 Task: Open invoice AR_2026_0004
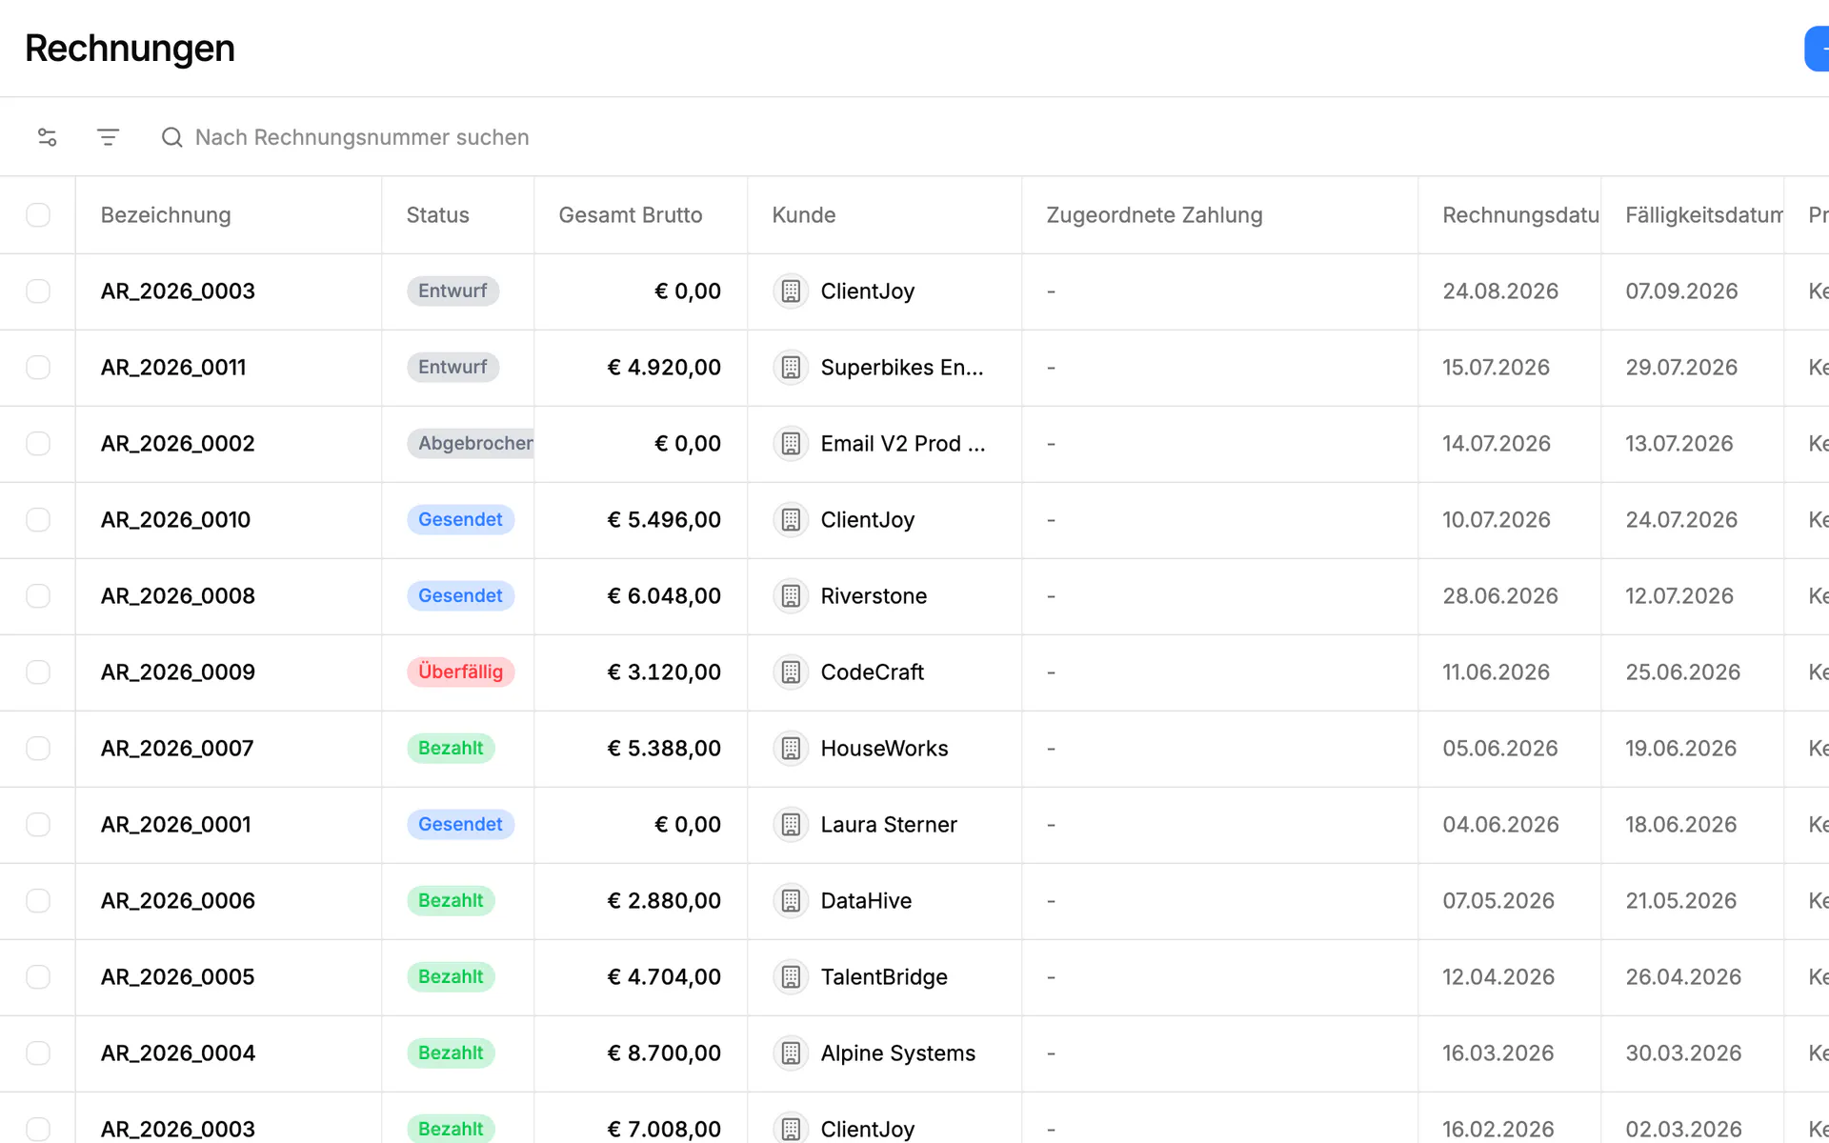pos(178,1053)
